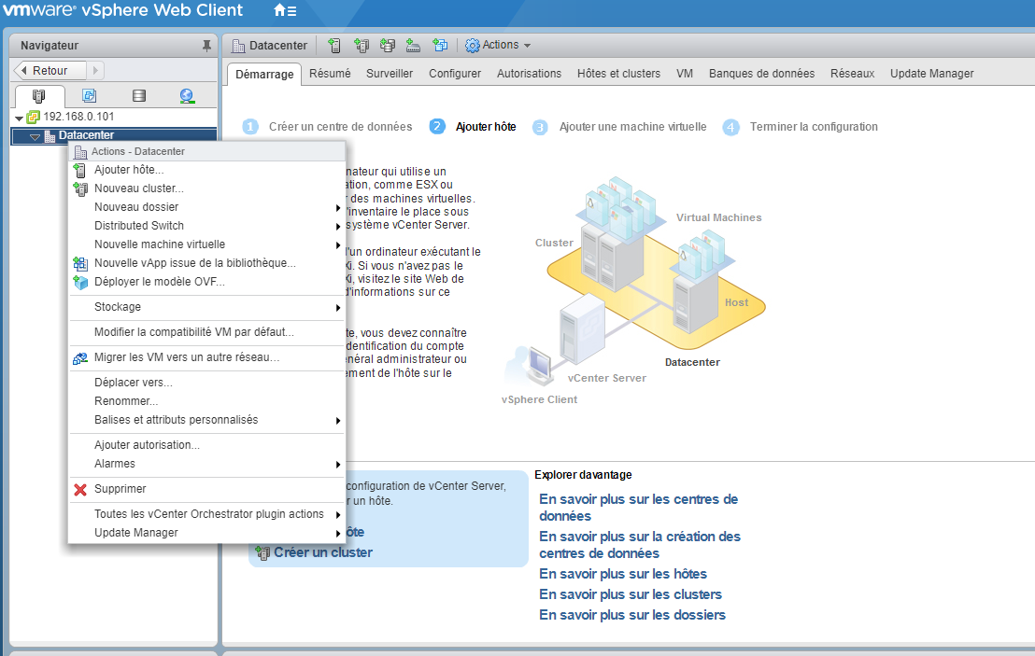Click the fourth Datacenter toolbar icon
Screen dimensions: 1035x656
pos(413,46)
